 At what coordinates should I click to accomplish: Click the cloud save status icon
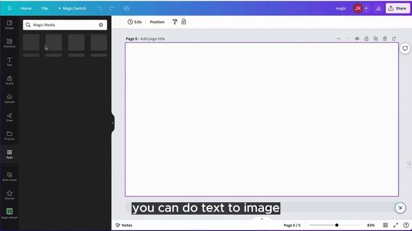pos(126,8)
